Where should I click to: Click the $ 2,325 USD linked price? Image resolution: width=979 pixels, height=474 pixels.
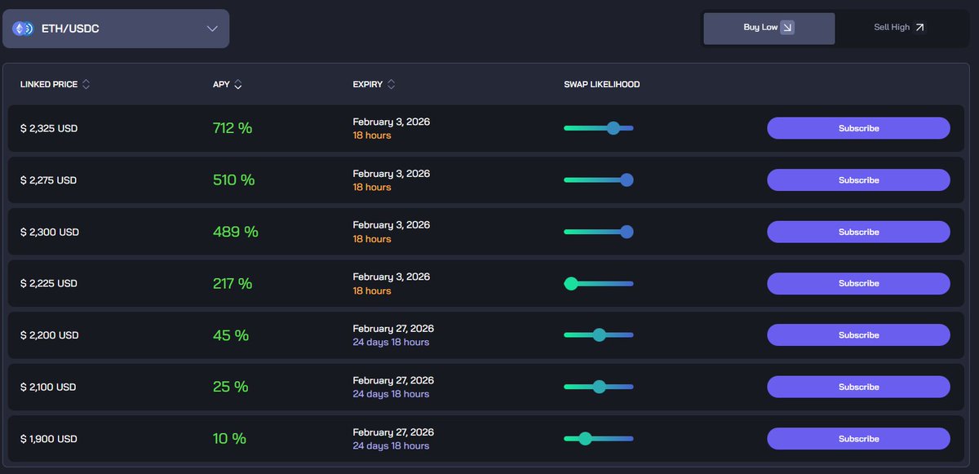point(49,129)
